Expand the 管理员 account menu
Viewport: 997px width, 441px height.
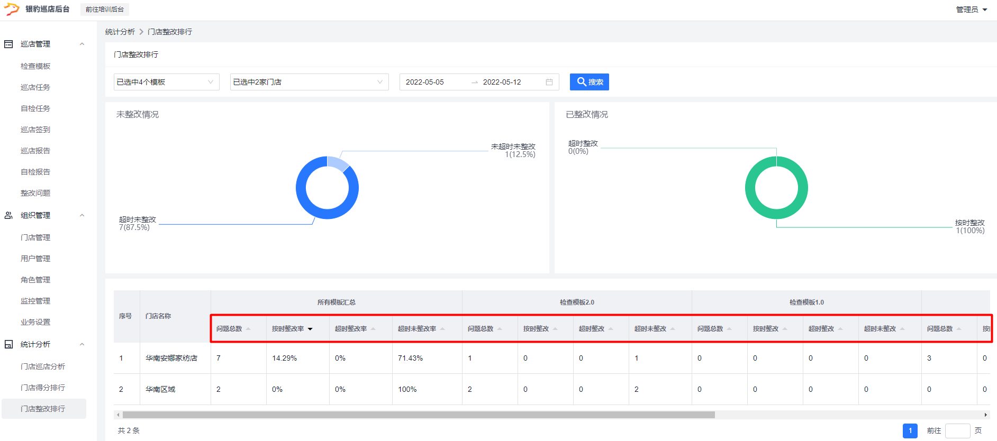point(972,10)
